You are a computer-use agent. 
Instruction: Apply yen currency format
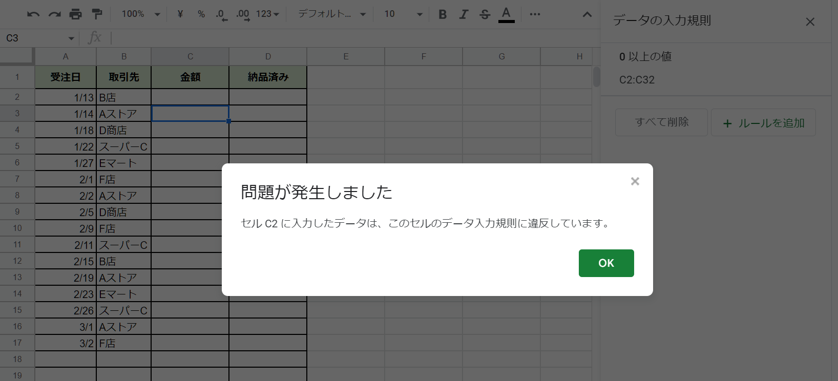pyautogui.click(x=180, y=14)
